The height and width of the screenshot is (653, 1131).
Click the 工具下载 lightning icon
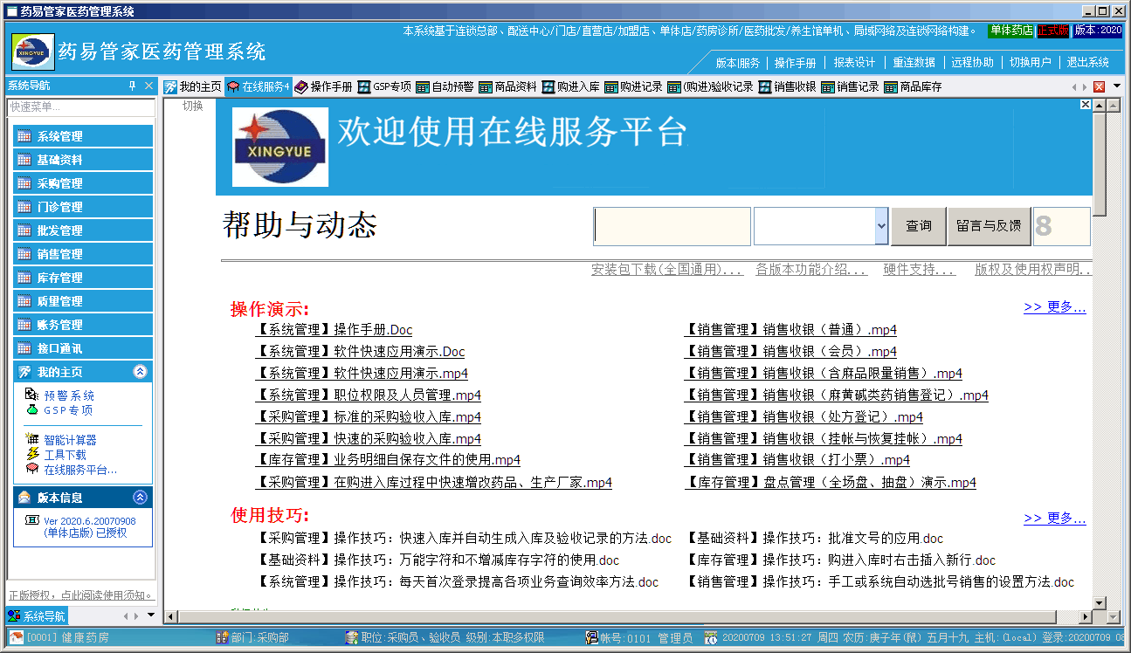pyautogui.click(x=32, y=455)
